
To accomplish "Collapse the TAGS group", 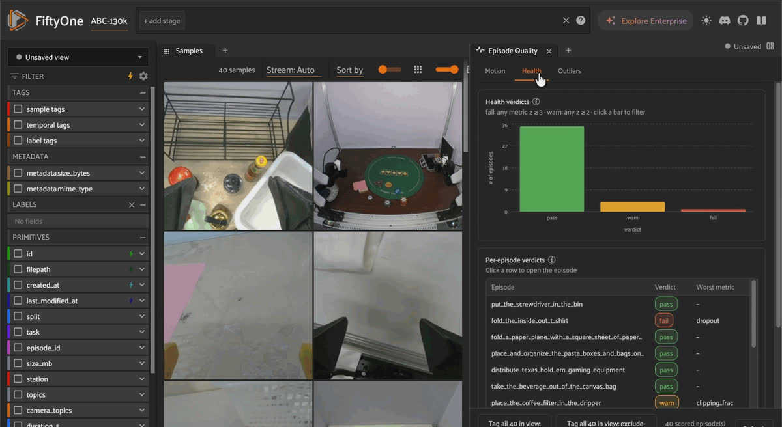I will 143,92.
